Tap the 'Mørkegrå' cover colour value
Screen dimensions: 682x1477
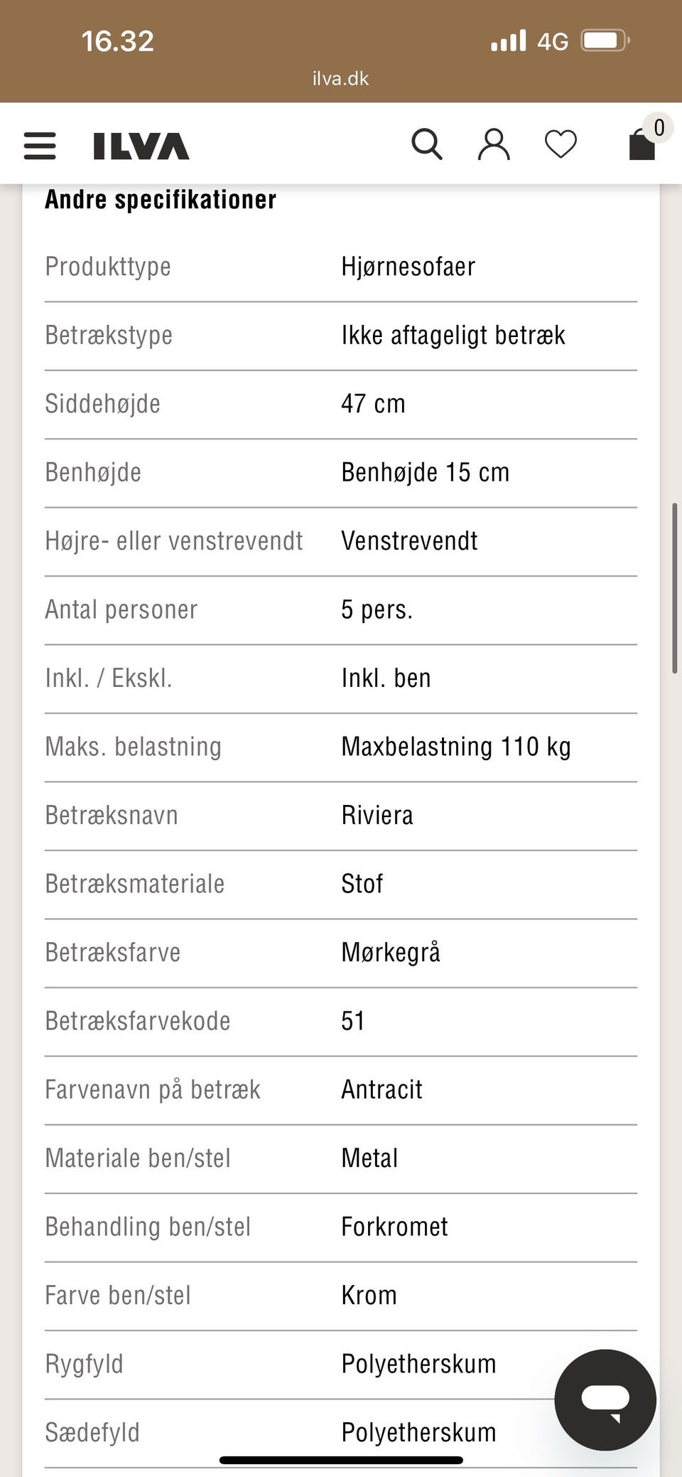click(x=391, y=952)
